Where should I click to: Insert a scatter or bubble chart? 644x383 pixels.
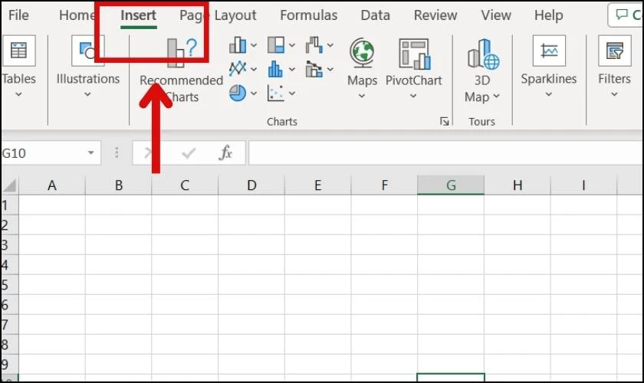[275, 93]
